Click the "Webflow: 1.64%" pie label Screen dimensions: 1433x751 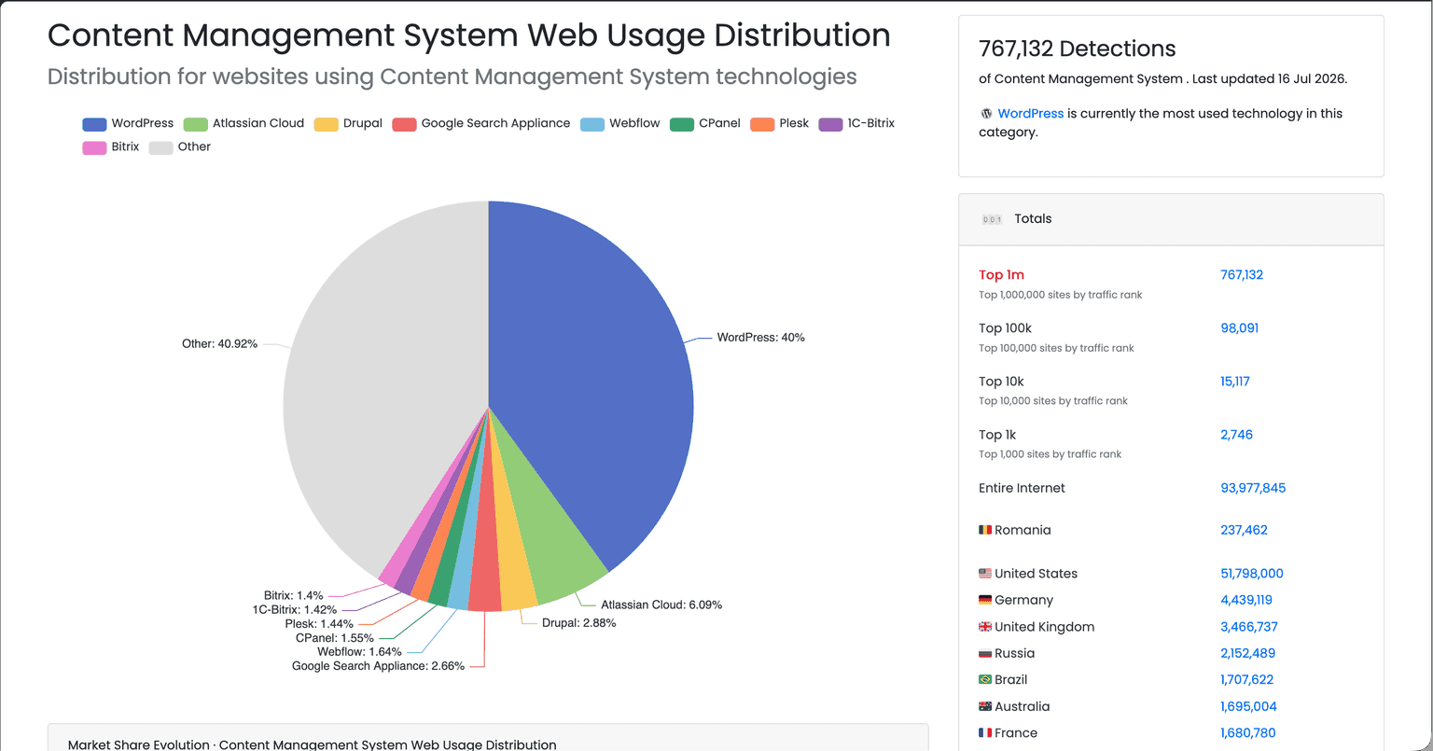[359, 652]
